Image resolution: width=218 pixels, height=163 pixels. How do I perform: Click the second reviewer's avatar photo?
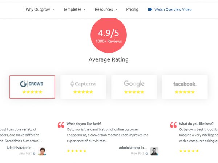tap(155, 151)
